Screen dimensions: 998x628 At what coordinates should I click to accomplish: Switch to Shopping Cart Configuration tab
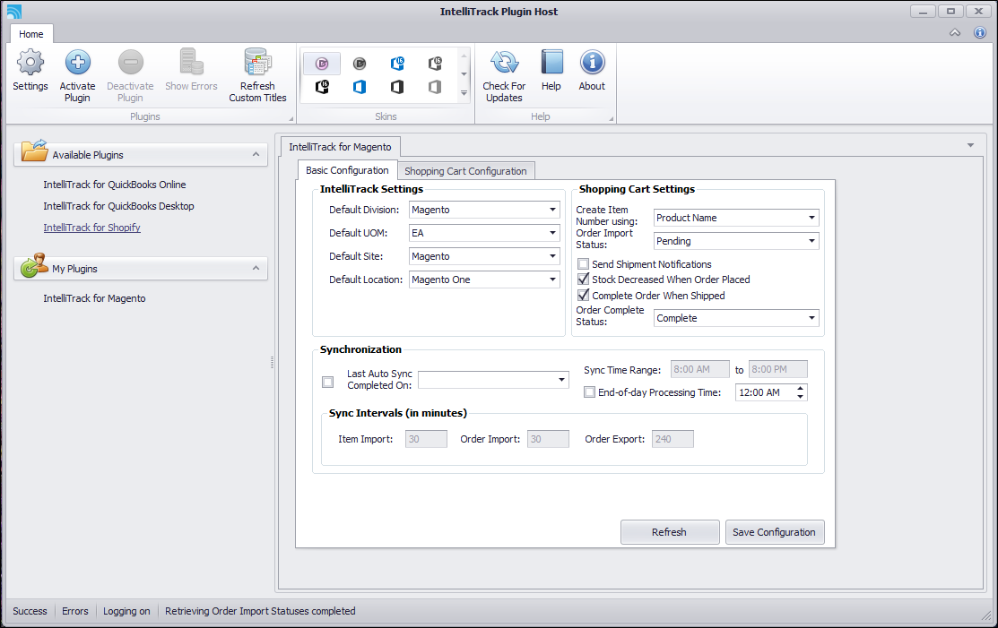click(x=465, y=171)
